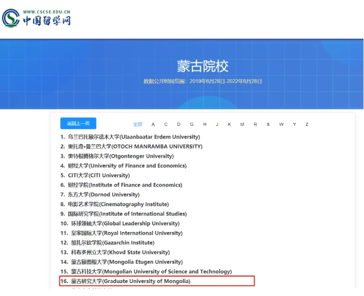Open CITI University entry
Screen dimensions: 364x296
[x=95, y=175]
